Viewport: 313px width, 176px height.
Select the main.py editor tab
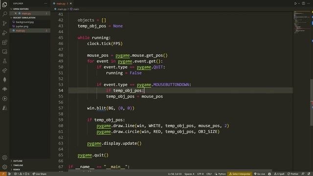(x=63, y=3)
